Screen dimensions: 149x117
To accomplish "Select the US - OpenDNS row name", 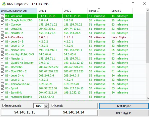I will coord(14,67).
